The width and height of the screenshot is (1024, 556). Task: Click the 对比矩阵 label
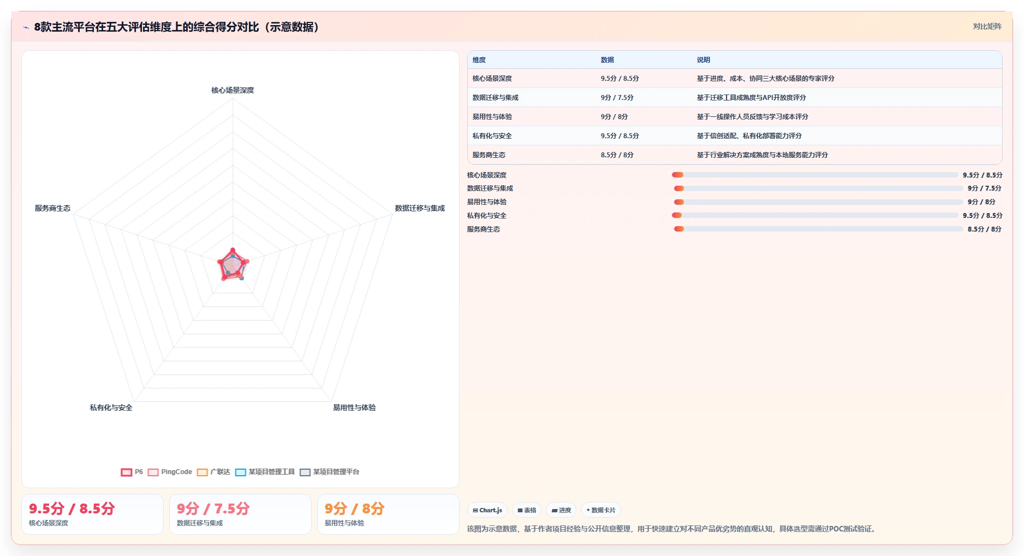[x=987, y=26]
